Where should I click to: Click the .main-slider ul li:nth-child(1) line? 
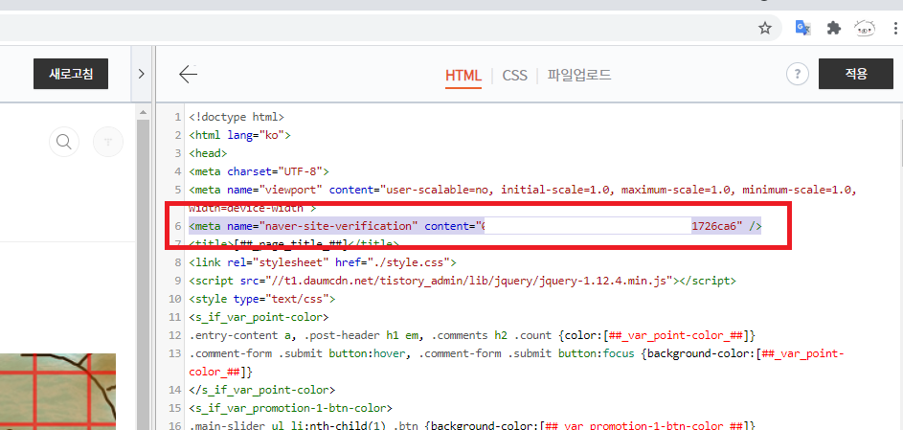tap(472, 426)
